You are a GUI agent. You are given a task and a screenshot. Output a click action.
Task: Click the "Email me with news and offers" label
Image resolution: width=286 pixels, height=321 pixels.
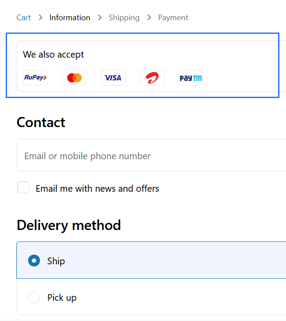tap(98, 189)
